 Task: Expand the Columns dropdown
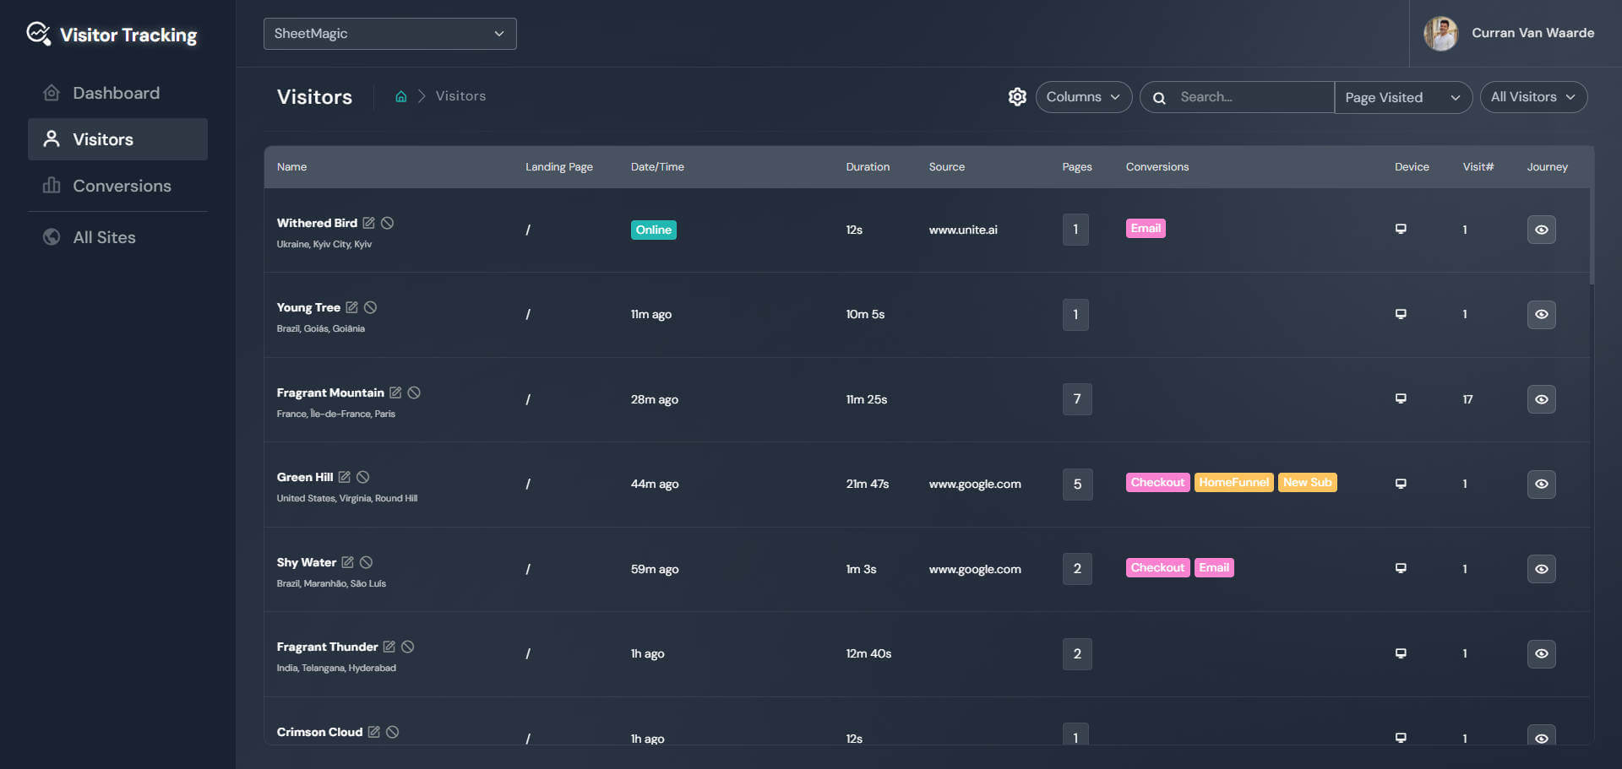click(1083, 96)
